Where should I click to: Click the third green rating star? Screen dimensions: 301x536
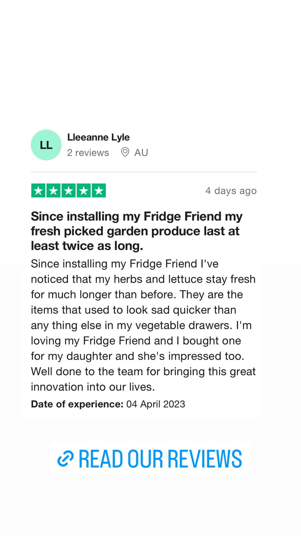coord(68,191)
